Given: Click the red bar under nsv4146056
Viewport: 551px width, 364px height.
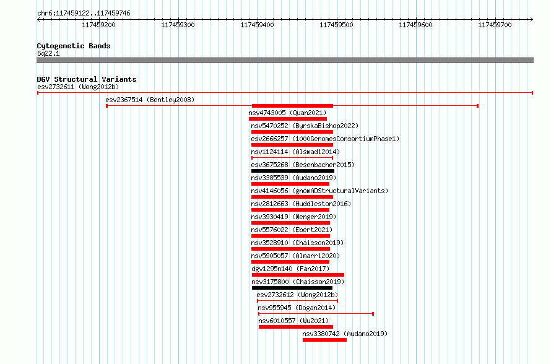Looking at the screenshot, I should tap(292, 197).
